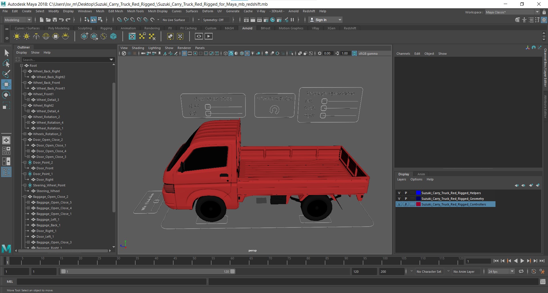The image size is (548, 293).
Task: Click Options in the layer editor
Action: pyautogui.click(x=416, y=179)
